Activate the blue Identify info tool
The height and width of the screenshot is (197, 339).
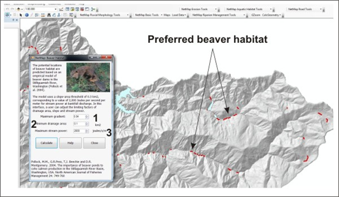(27, 15)
